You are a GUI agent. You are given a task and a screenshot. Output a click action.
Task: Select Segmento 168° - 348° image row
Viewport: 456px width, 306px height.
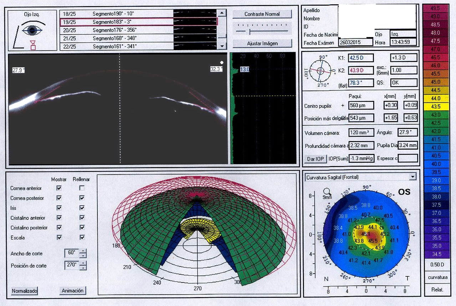(194, 38)
